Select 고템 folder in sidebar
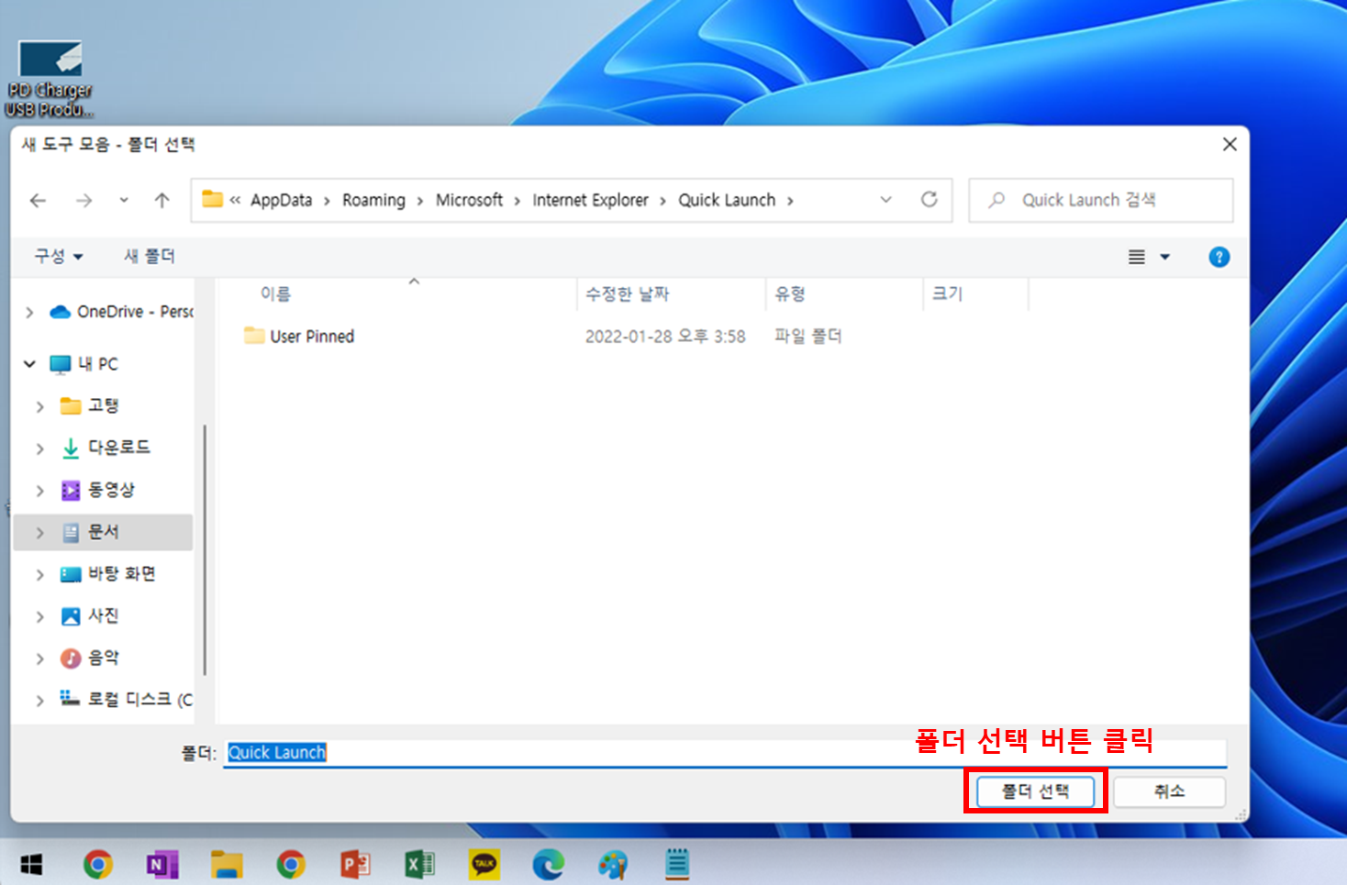The image size is (1347, 885). click(104, 405)
